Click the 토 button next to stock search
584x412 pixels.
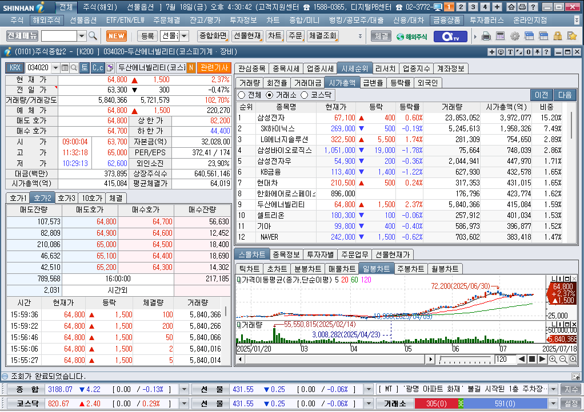pos(85,68)
